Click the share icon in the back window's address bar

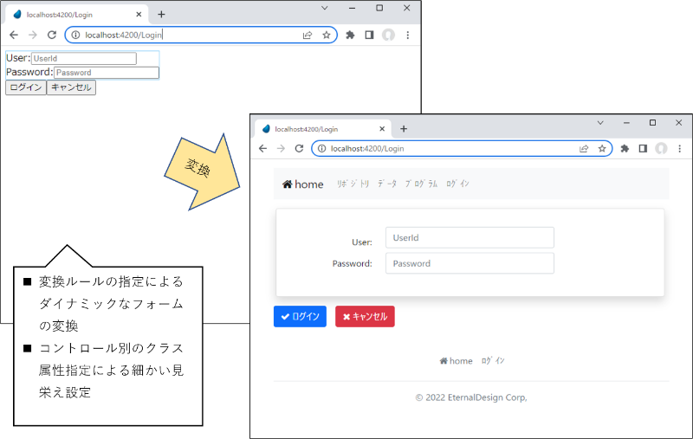click(x=308, y=36)
